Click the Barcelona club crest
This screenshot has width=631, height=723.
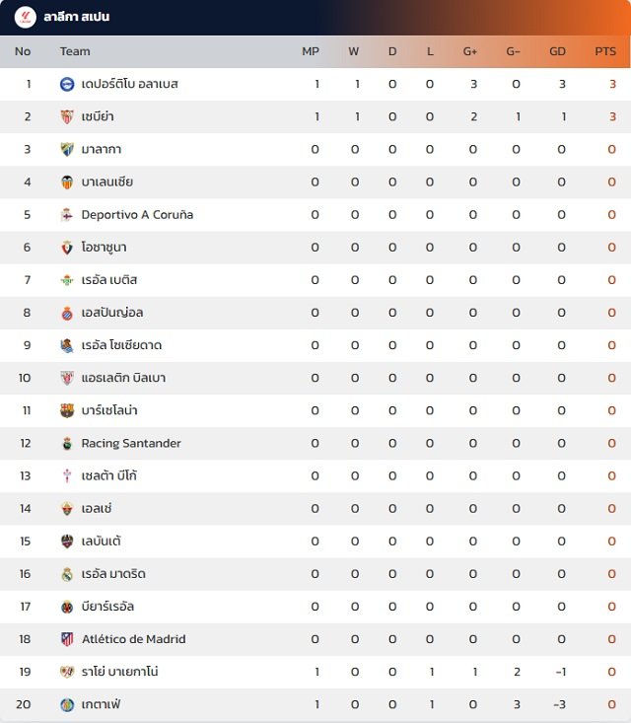coord(67,410)
